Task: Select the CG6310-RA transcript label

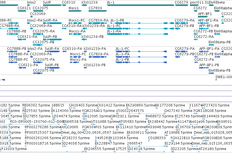Action: tap(72, 26)
